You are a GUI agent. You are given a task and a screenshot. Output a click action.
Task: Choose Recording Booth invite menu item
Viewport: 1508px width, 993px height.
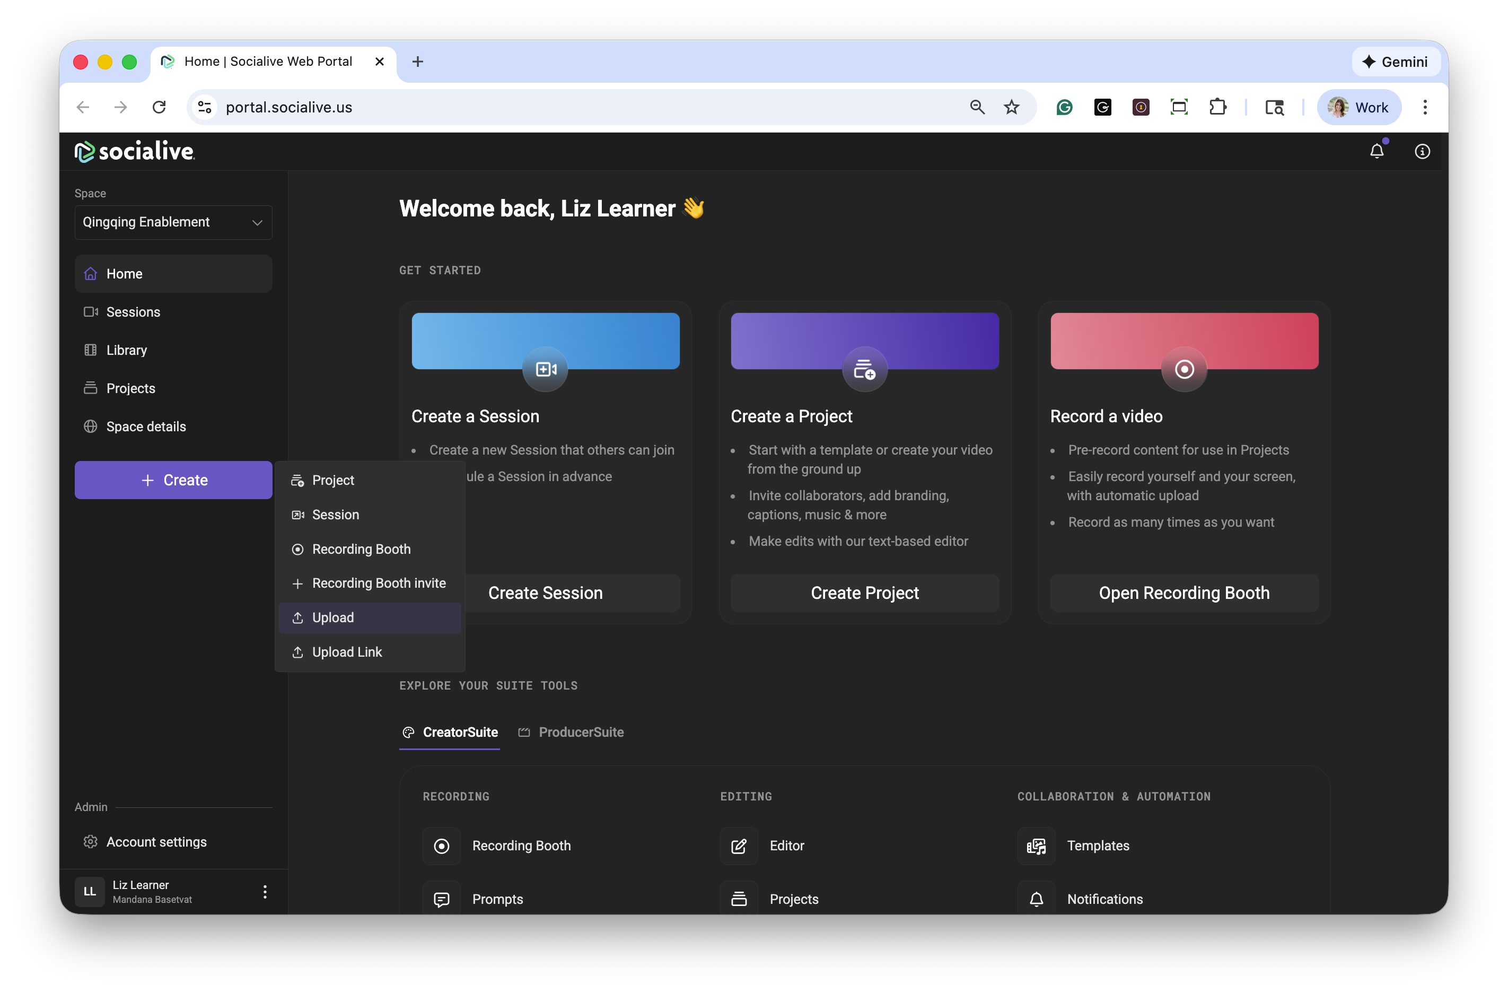tap(378, 583)
